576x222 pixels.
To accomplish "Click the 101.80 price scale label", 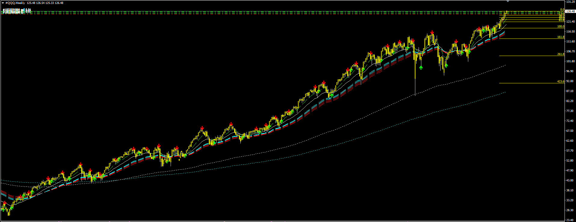I will pyautogui.click(x=570, y=61).
